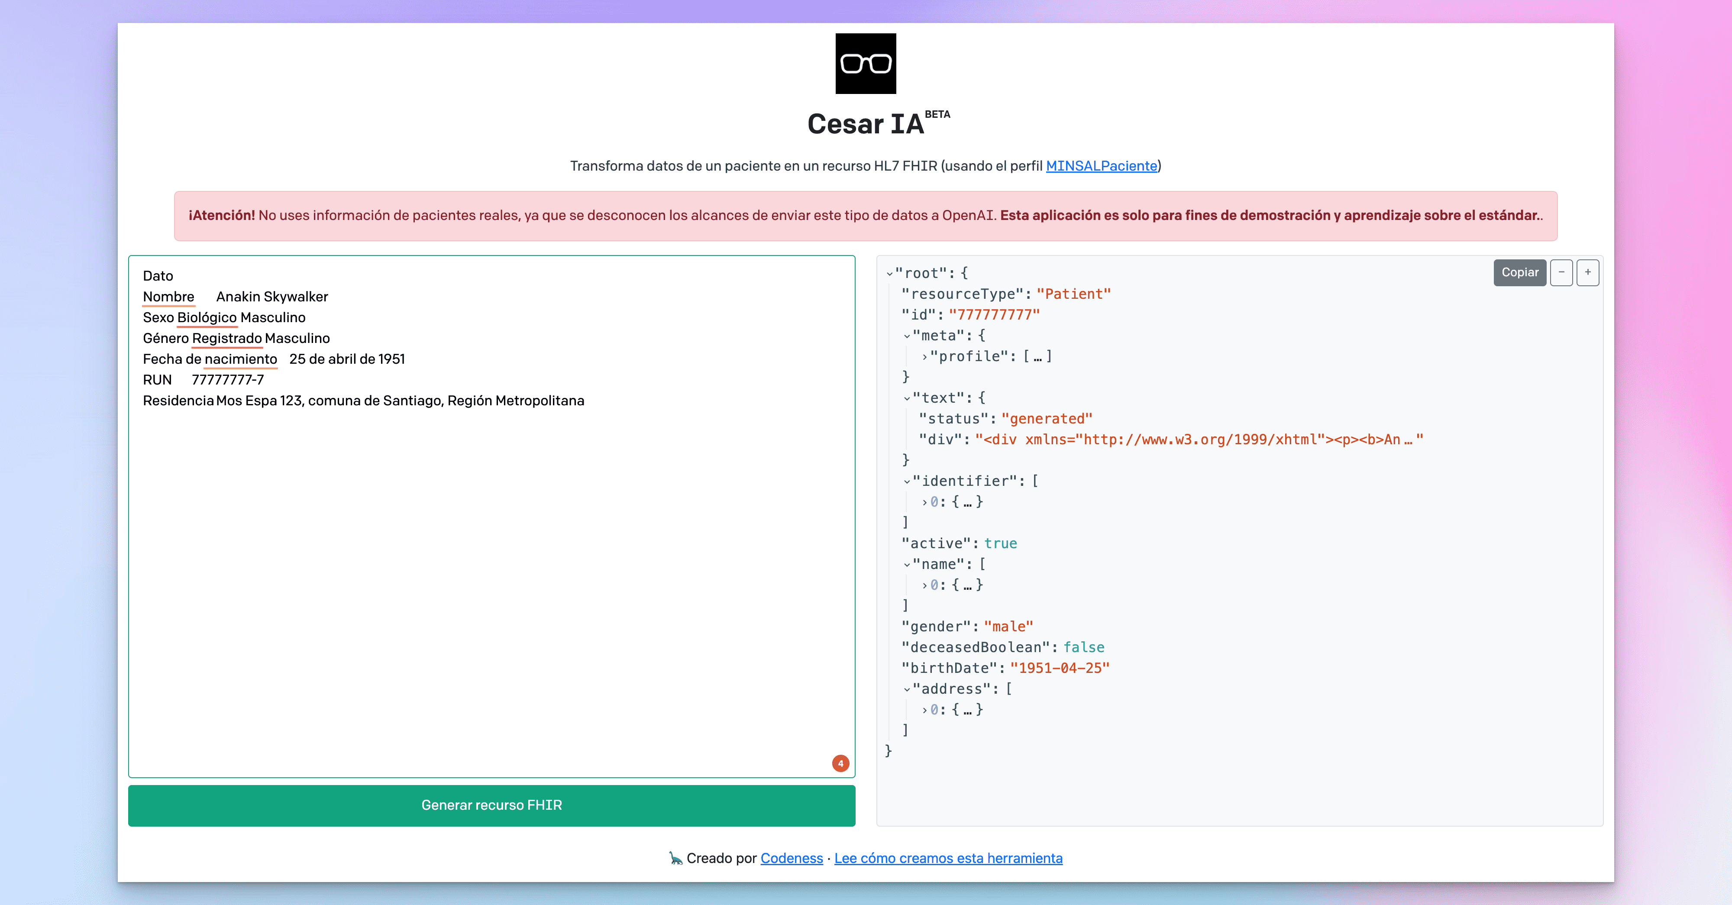Click the Cesar IA glasses logo
Viewport: 1732px width, 905px height.
click(865, 64)
